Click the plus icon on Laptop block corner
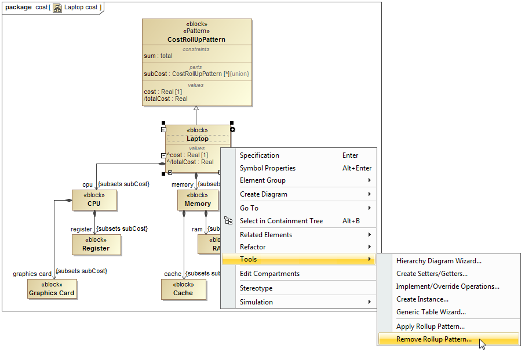 coord(232,129)
